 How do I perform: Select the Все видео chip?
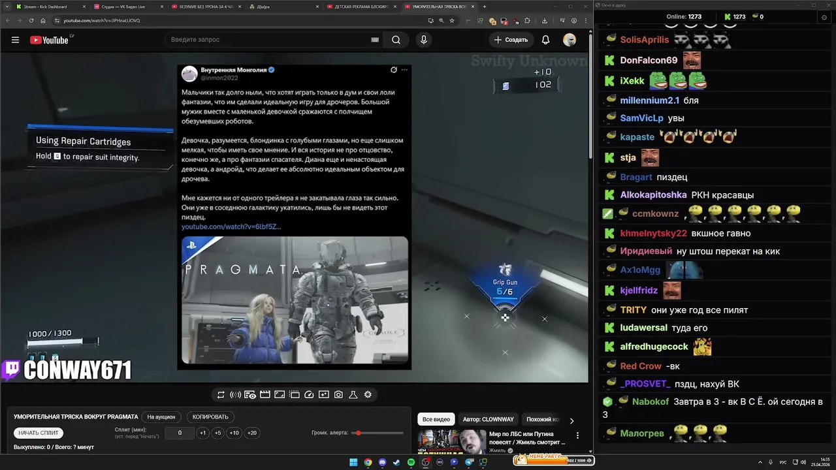(436, 419)
